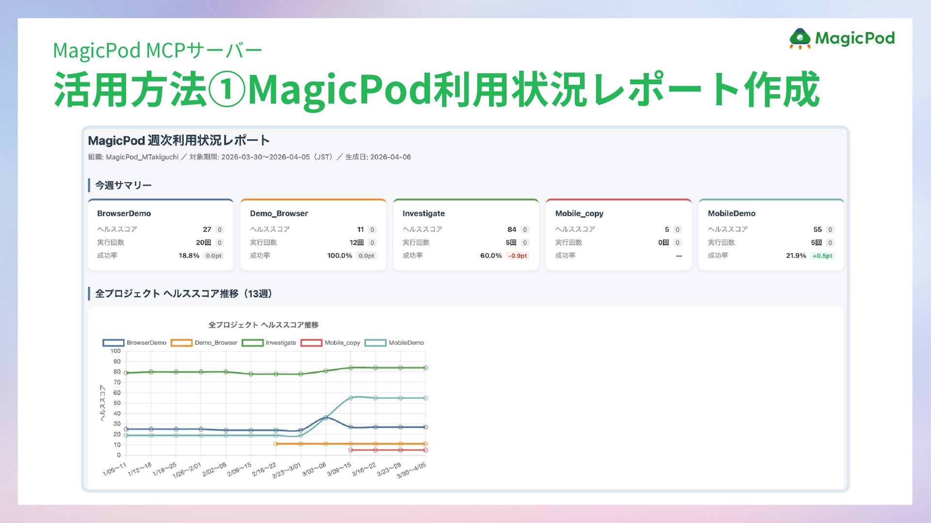Click the 0.0pt badge on Demo_Browser
Viewport: 931px width, 523px height.
[366, 256]
